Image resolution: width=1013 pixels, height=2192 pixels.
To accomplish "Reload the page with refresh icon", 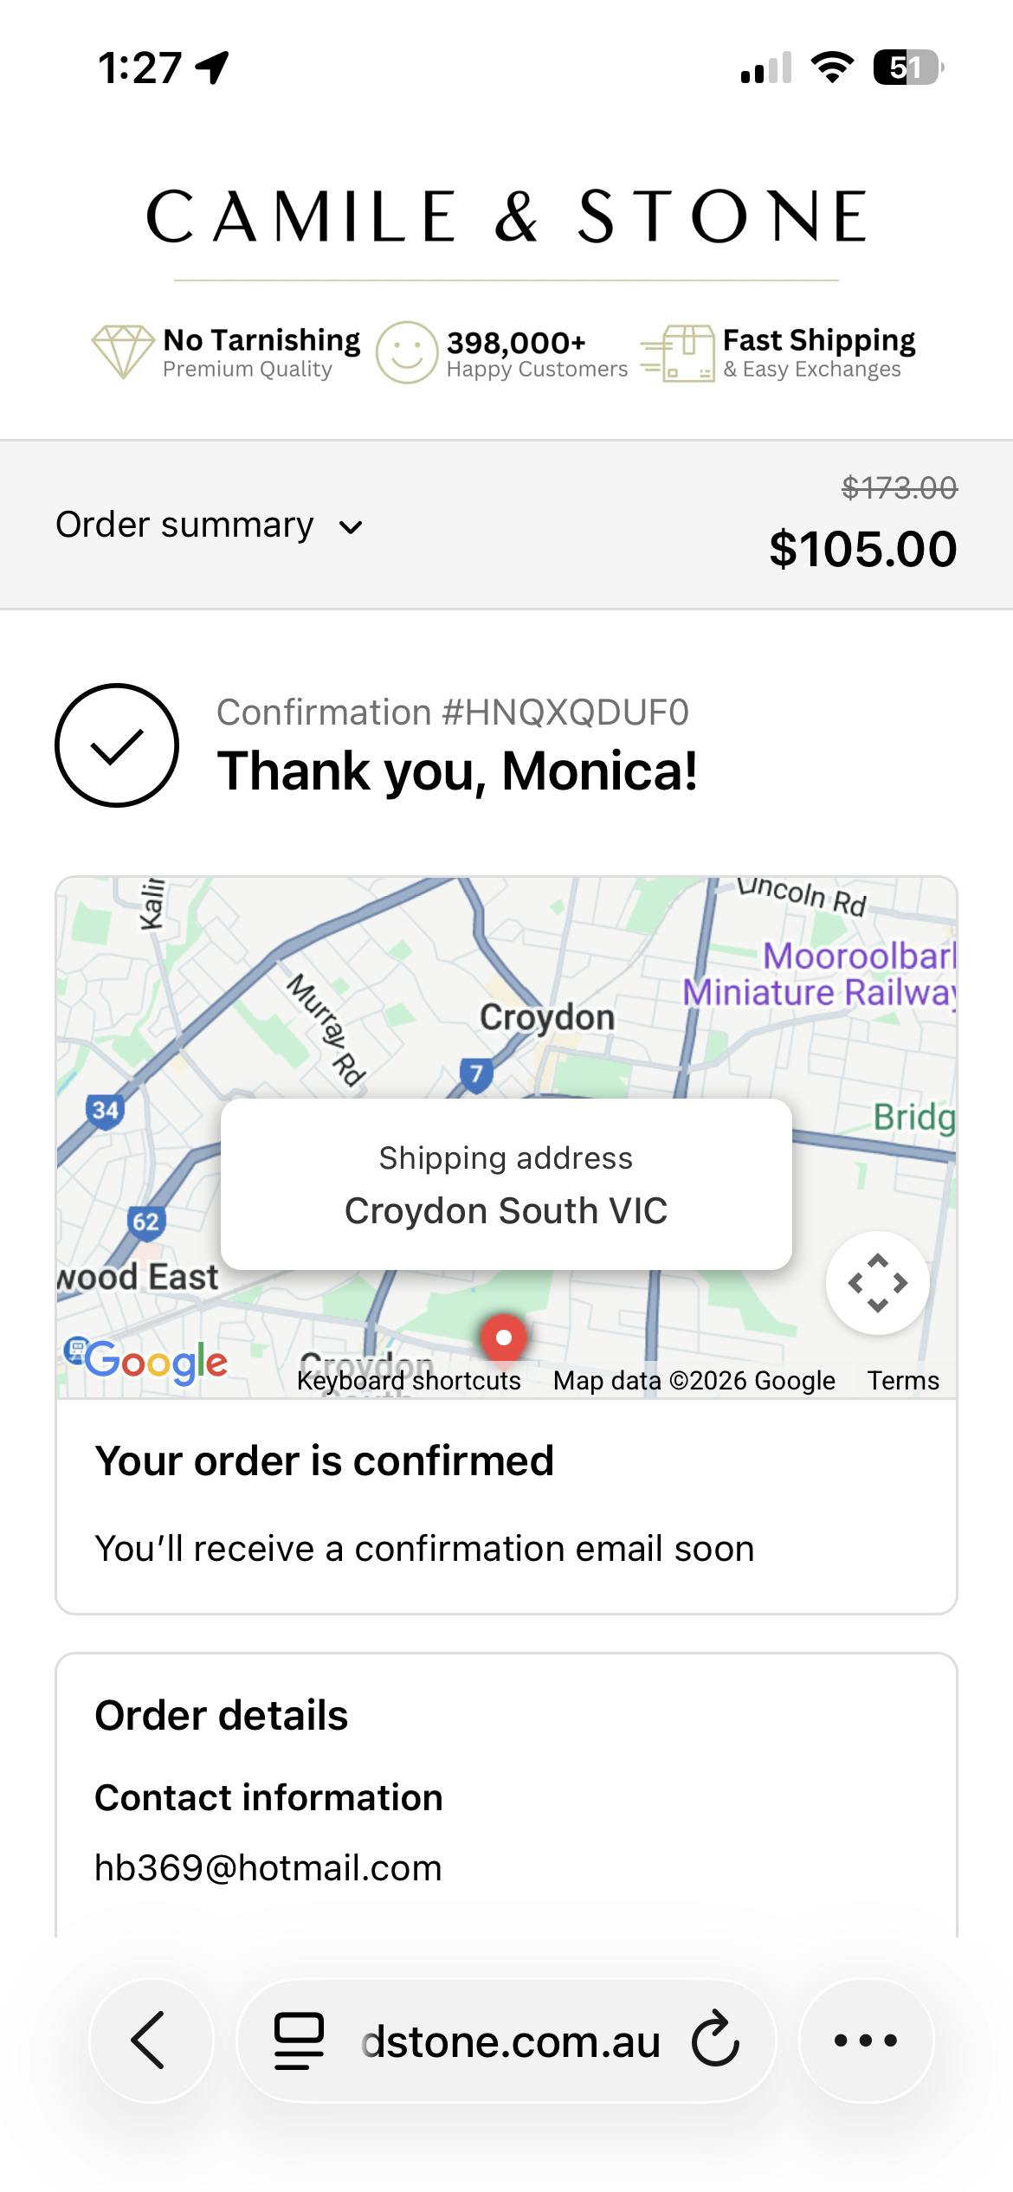I will 715,2040.
